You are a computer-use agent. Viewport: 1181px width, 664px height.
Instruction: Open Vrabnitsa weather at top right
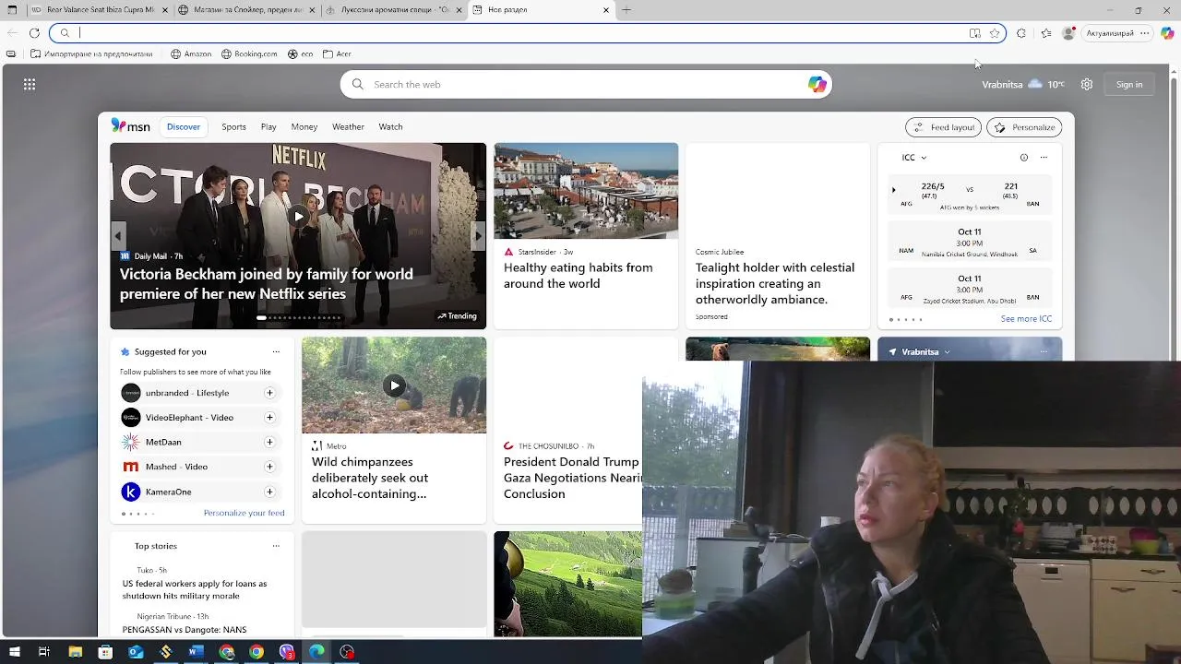(1023, 84)
